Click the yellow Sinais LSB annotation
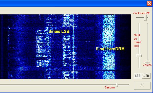 click(59, 31)
